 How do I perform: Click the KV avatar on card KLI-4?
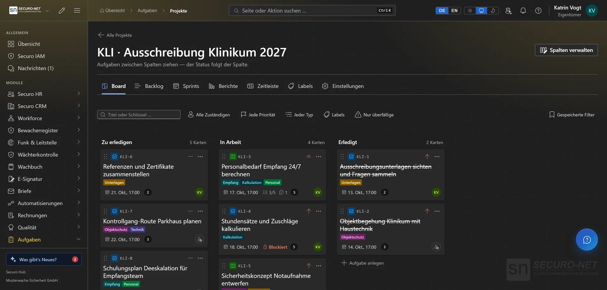tap(318, 247)
